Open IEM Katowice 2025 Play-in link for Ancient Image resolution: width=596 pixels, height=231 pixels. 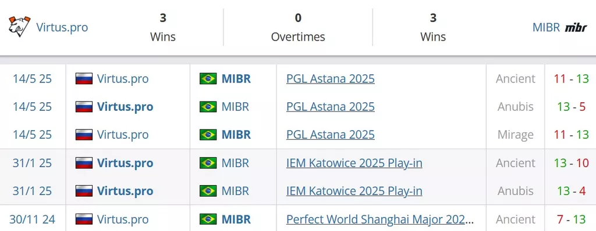(354, 163)
